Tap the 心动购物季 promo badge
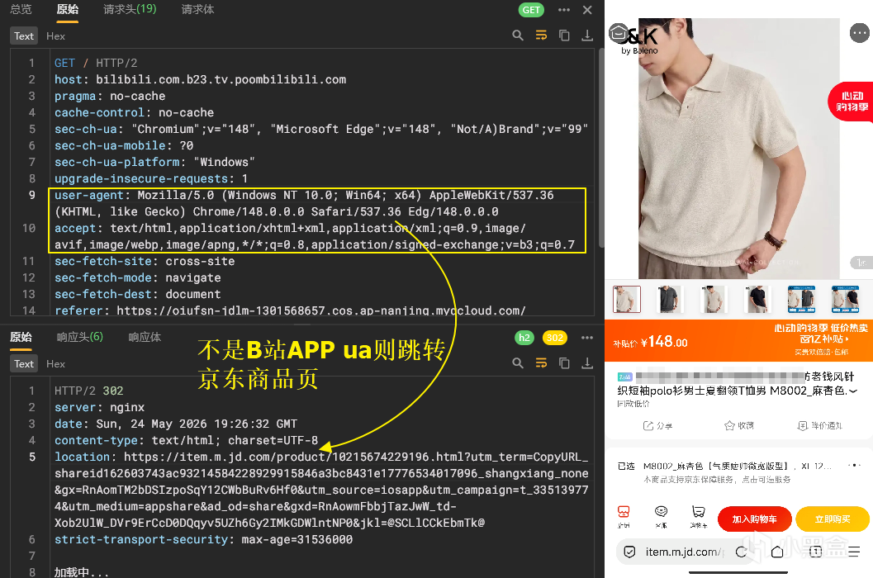The width and height of the screenshot is (873, 578). click(x=851, y=102)
